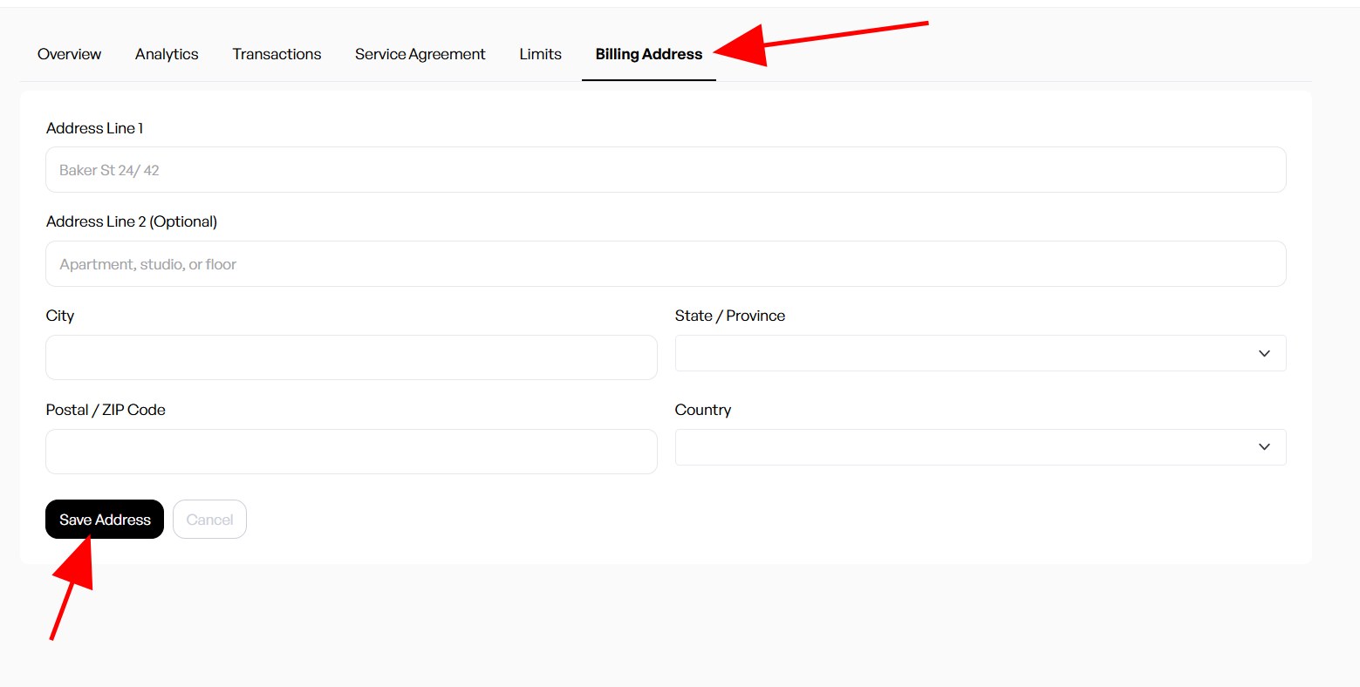The width and height of the screenshot is (1360, 687).
Task: Click the active Billing Address tab
Action: pos(648,54)
